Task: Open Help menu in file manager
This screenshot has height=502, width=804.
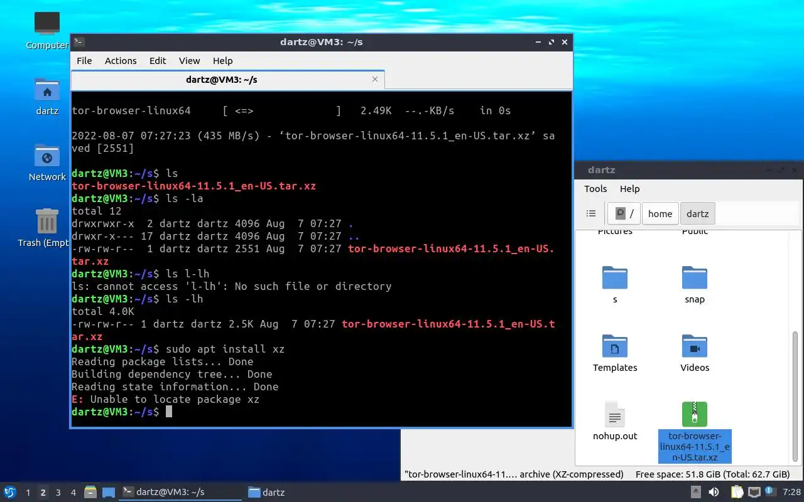Action: coord(629,189)
